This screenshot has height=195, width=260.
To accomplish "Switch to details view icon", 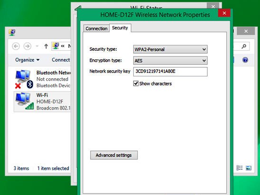I will pyautogui.click(x=239, y=168).
